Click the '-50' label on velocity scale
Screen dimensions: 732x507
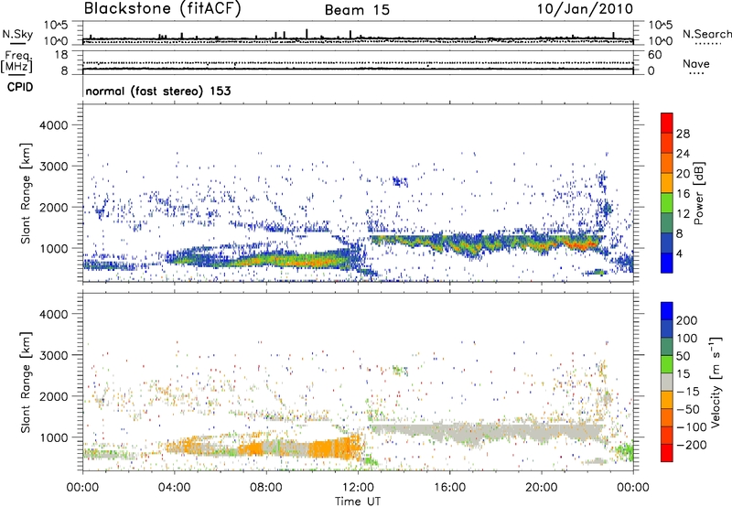tap(688, 409)
